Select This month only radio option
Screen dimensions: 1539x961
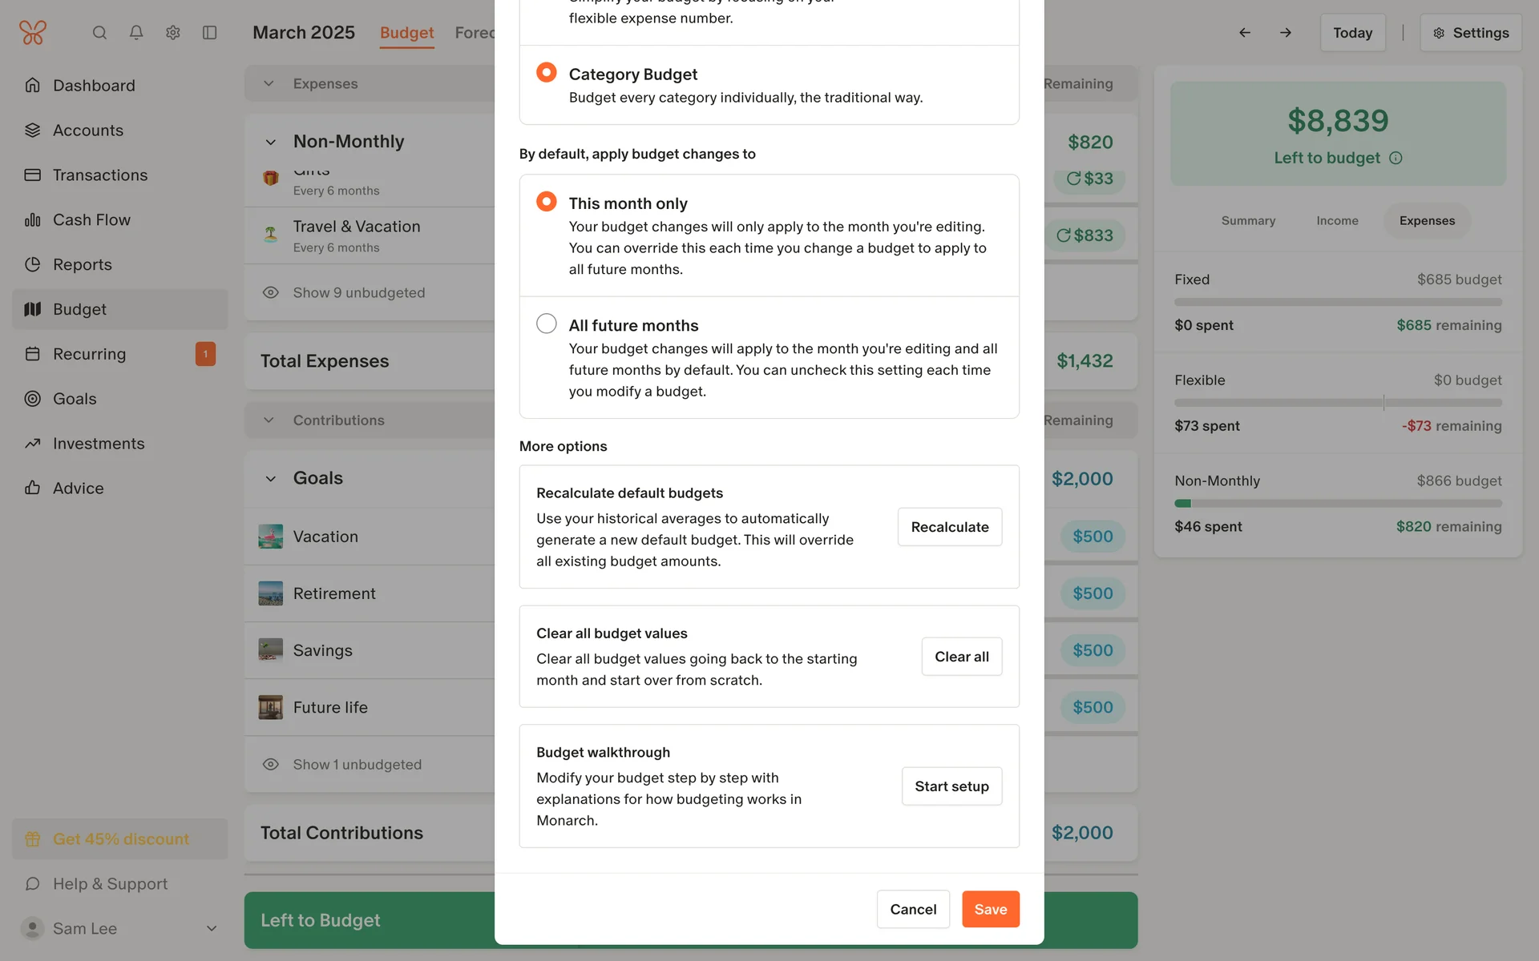[x=547, y=202]
